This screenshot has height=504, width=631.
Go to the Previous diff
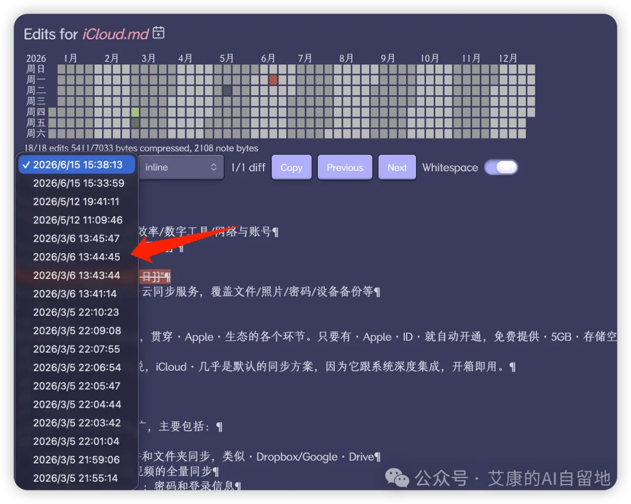pos(345,167)
